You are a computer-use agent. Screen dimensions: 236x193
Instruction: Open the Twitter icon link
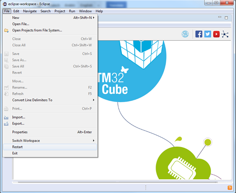click(208, 34)
